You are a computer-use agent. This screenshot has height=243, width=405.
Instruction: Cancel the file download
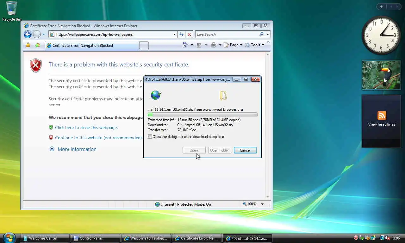(x=245, y=150)
